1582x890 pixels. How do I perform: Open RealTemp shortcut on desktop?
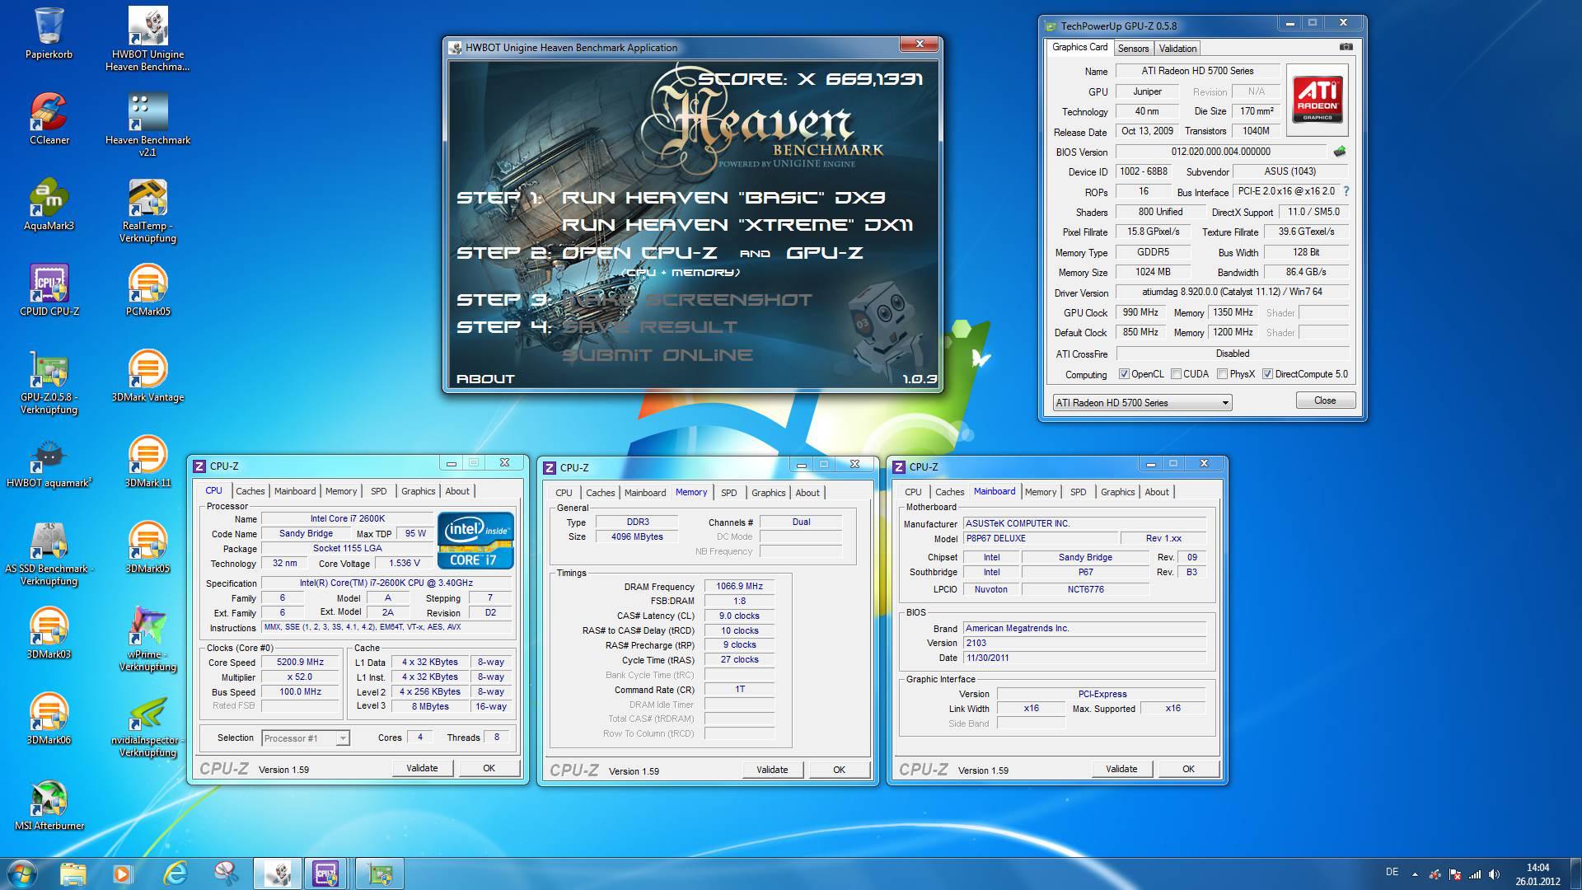(x=148, y=210)
